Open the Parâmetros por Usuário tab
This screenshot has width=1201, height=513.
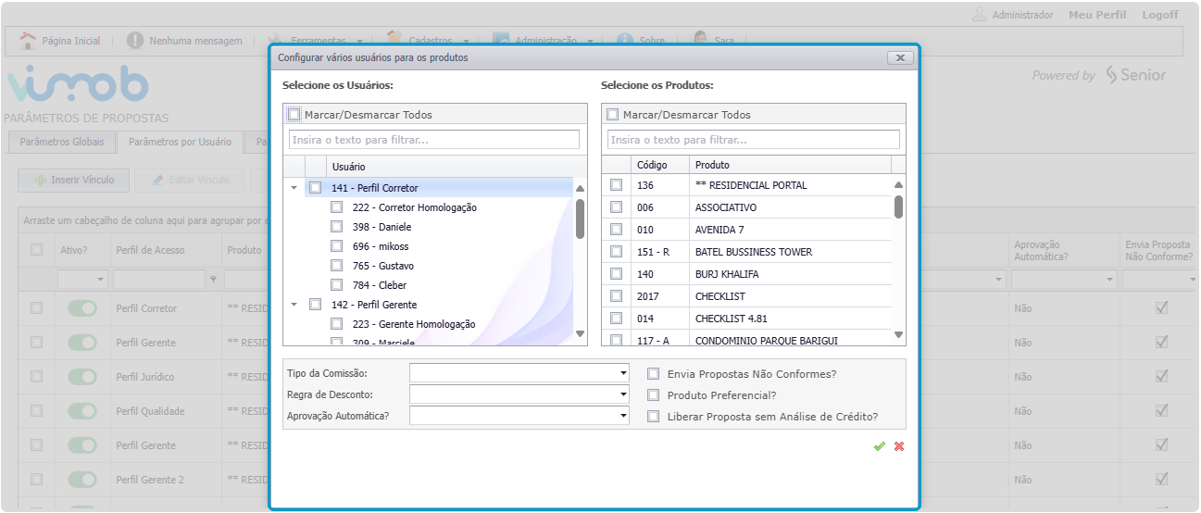pyautogui.click(x=180, y=143)
